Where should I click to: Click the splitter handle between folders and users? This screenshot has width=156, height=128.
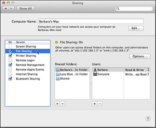[x=91, y=84]
